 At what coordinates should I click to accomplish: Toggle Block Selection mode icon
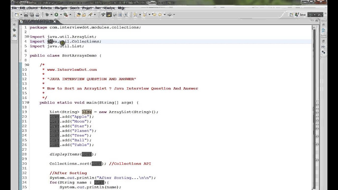[120, 15]
